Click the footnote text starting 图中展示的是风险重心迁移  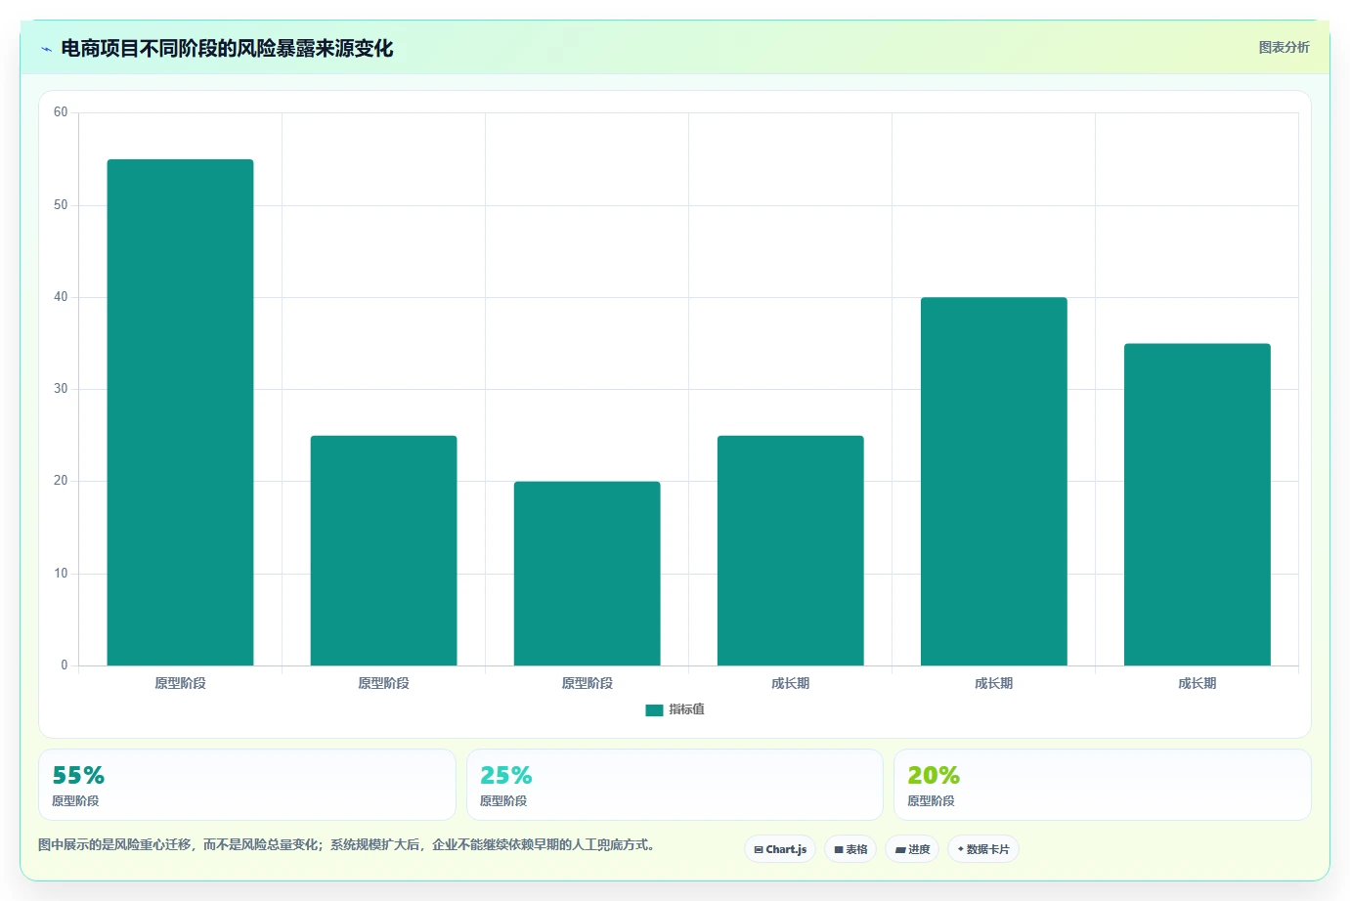pyautogui.click(x=346, y=844)
